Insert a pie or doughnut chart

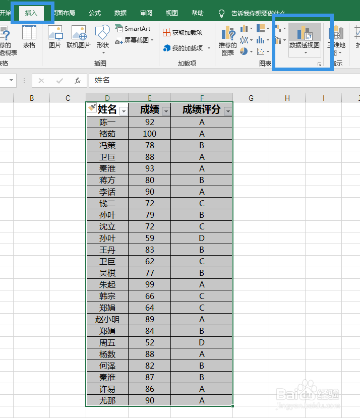(244, 51)
